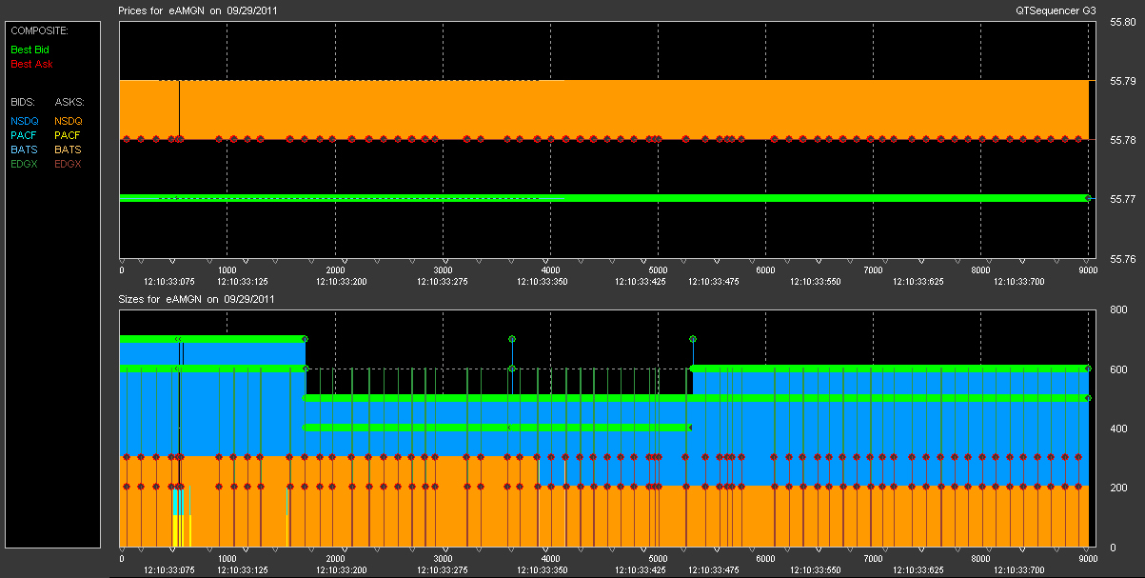Click the 400 size axis value
Viewport: 1145px width, 578px height.
point(1118,429)
